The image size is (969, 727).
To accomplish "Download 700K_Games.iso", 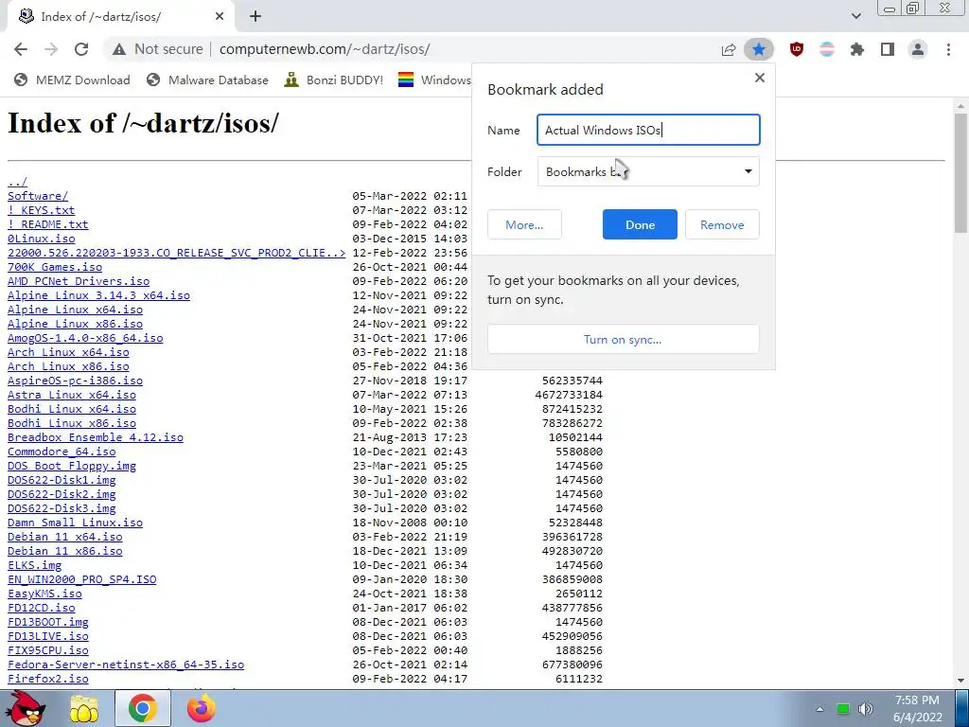I will pos(55,267).
